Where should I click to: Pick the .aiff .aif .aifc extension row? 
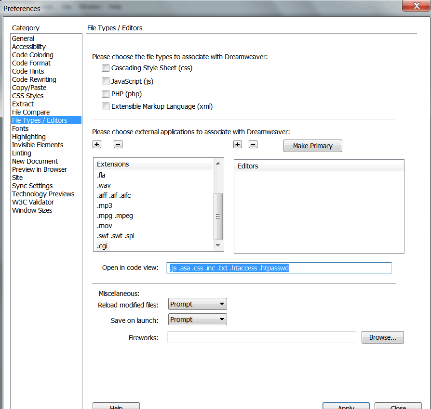[154, 195]
